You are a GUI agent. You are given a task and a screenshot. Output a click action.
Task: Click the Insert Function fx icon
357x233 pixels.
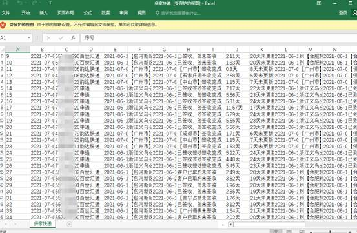coord(73,38)
